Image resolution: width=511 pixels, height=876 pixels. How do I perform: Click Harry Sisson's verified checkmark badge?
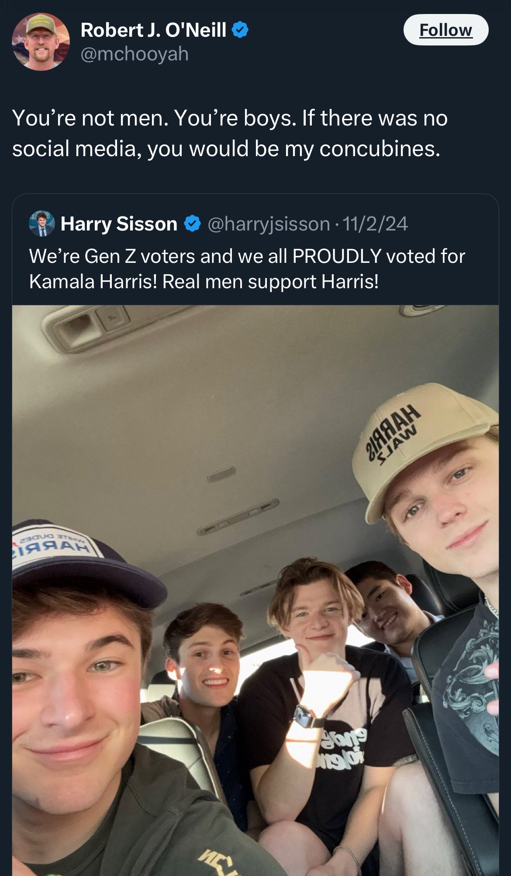(192, 223)
